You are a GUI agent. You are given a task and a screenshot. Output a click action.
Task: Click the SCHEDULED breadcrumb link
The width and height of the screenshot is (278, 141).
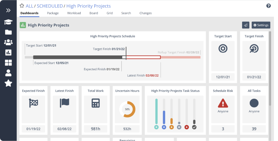(x=50, y=6)
